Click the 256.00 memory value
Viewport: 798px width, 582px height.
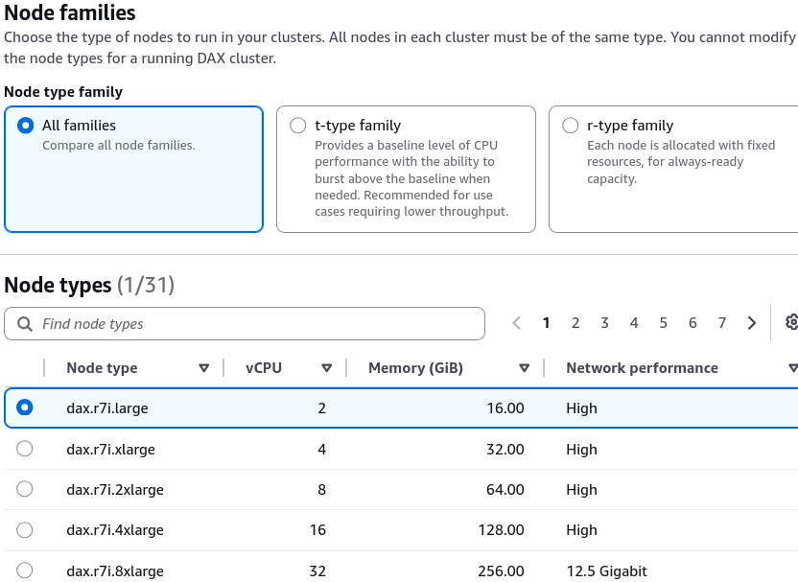pyautogui.click(x=502, y=570)
